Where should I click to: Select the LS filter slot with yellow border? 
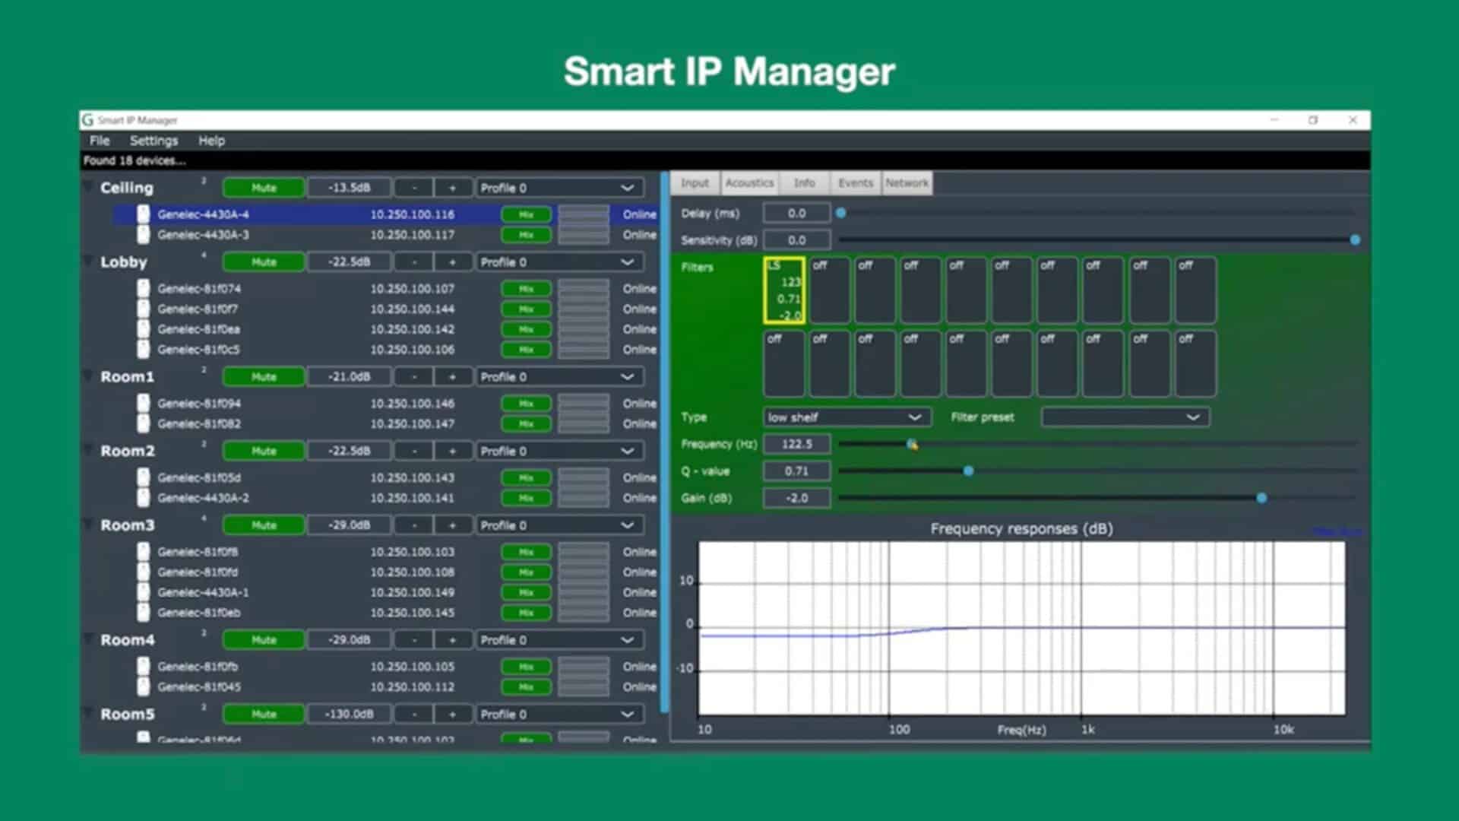pyautogui.click(x=783, y=290)
